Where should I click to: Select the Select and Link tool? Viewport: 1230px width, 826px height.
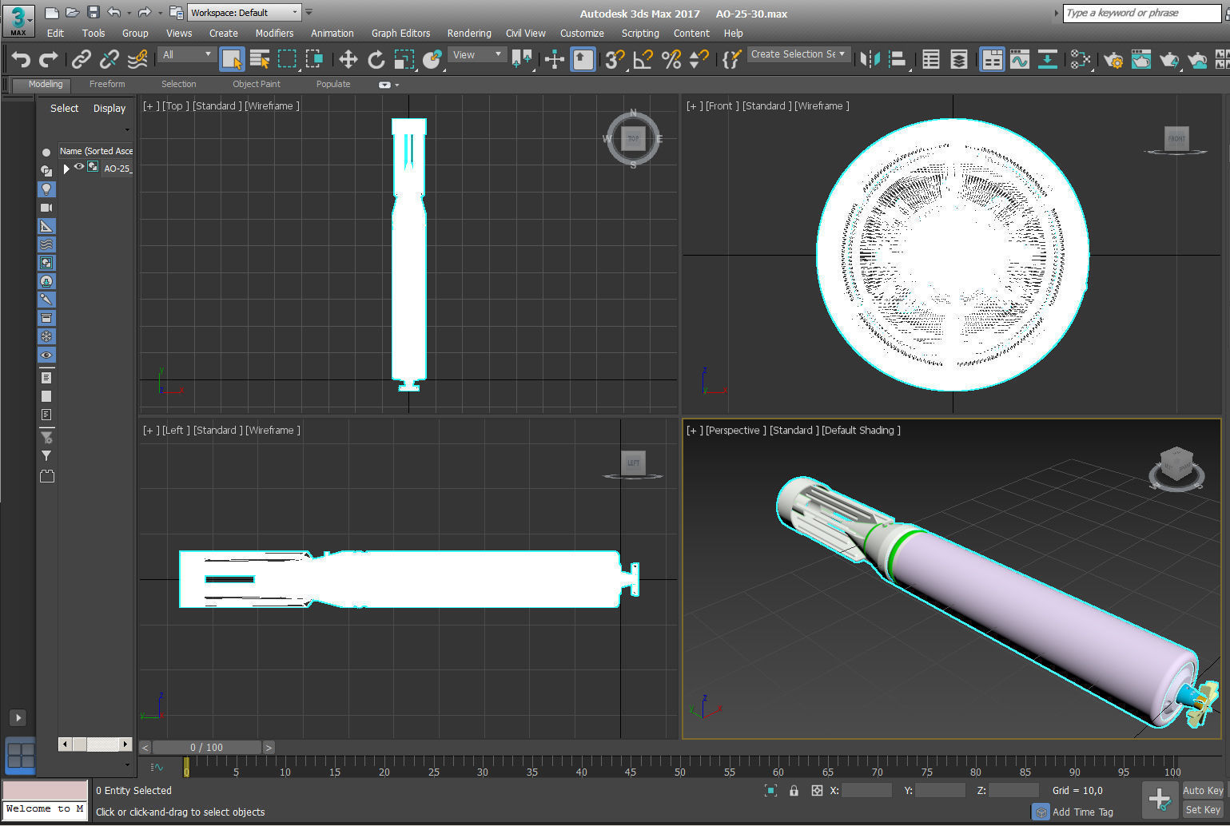(81, 59)
